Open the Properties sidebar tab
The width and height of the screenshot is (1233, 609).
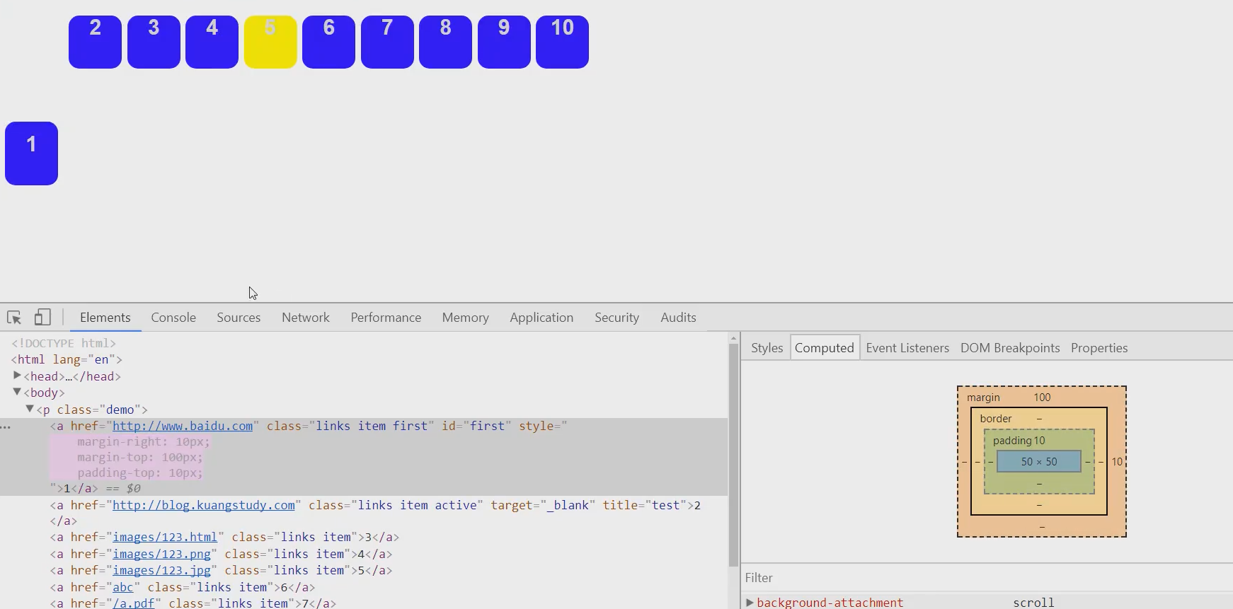pos(1099,348)
